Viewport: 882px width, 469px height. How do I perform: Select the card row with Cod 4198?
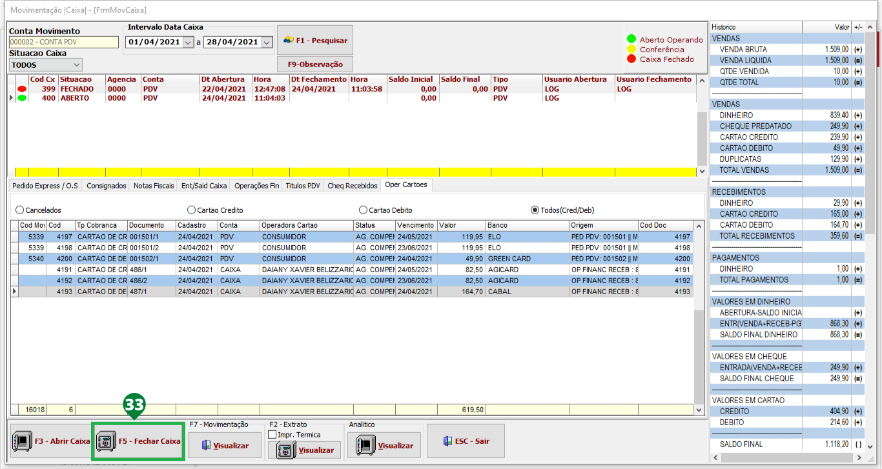point(352,248)
